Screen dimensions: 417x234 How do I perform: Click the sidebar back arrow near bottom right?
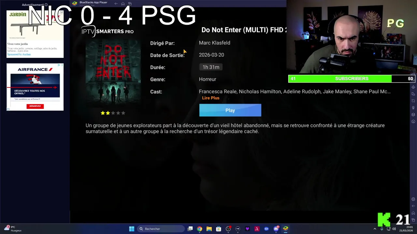point(413,206)
